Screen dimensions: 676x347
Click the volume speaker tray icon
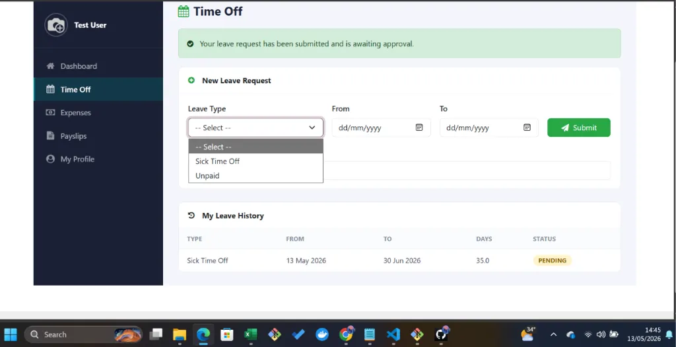(x=601, y=334)
